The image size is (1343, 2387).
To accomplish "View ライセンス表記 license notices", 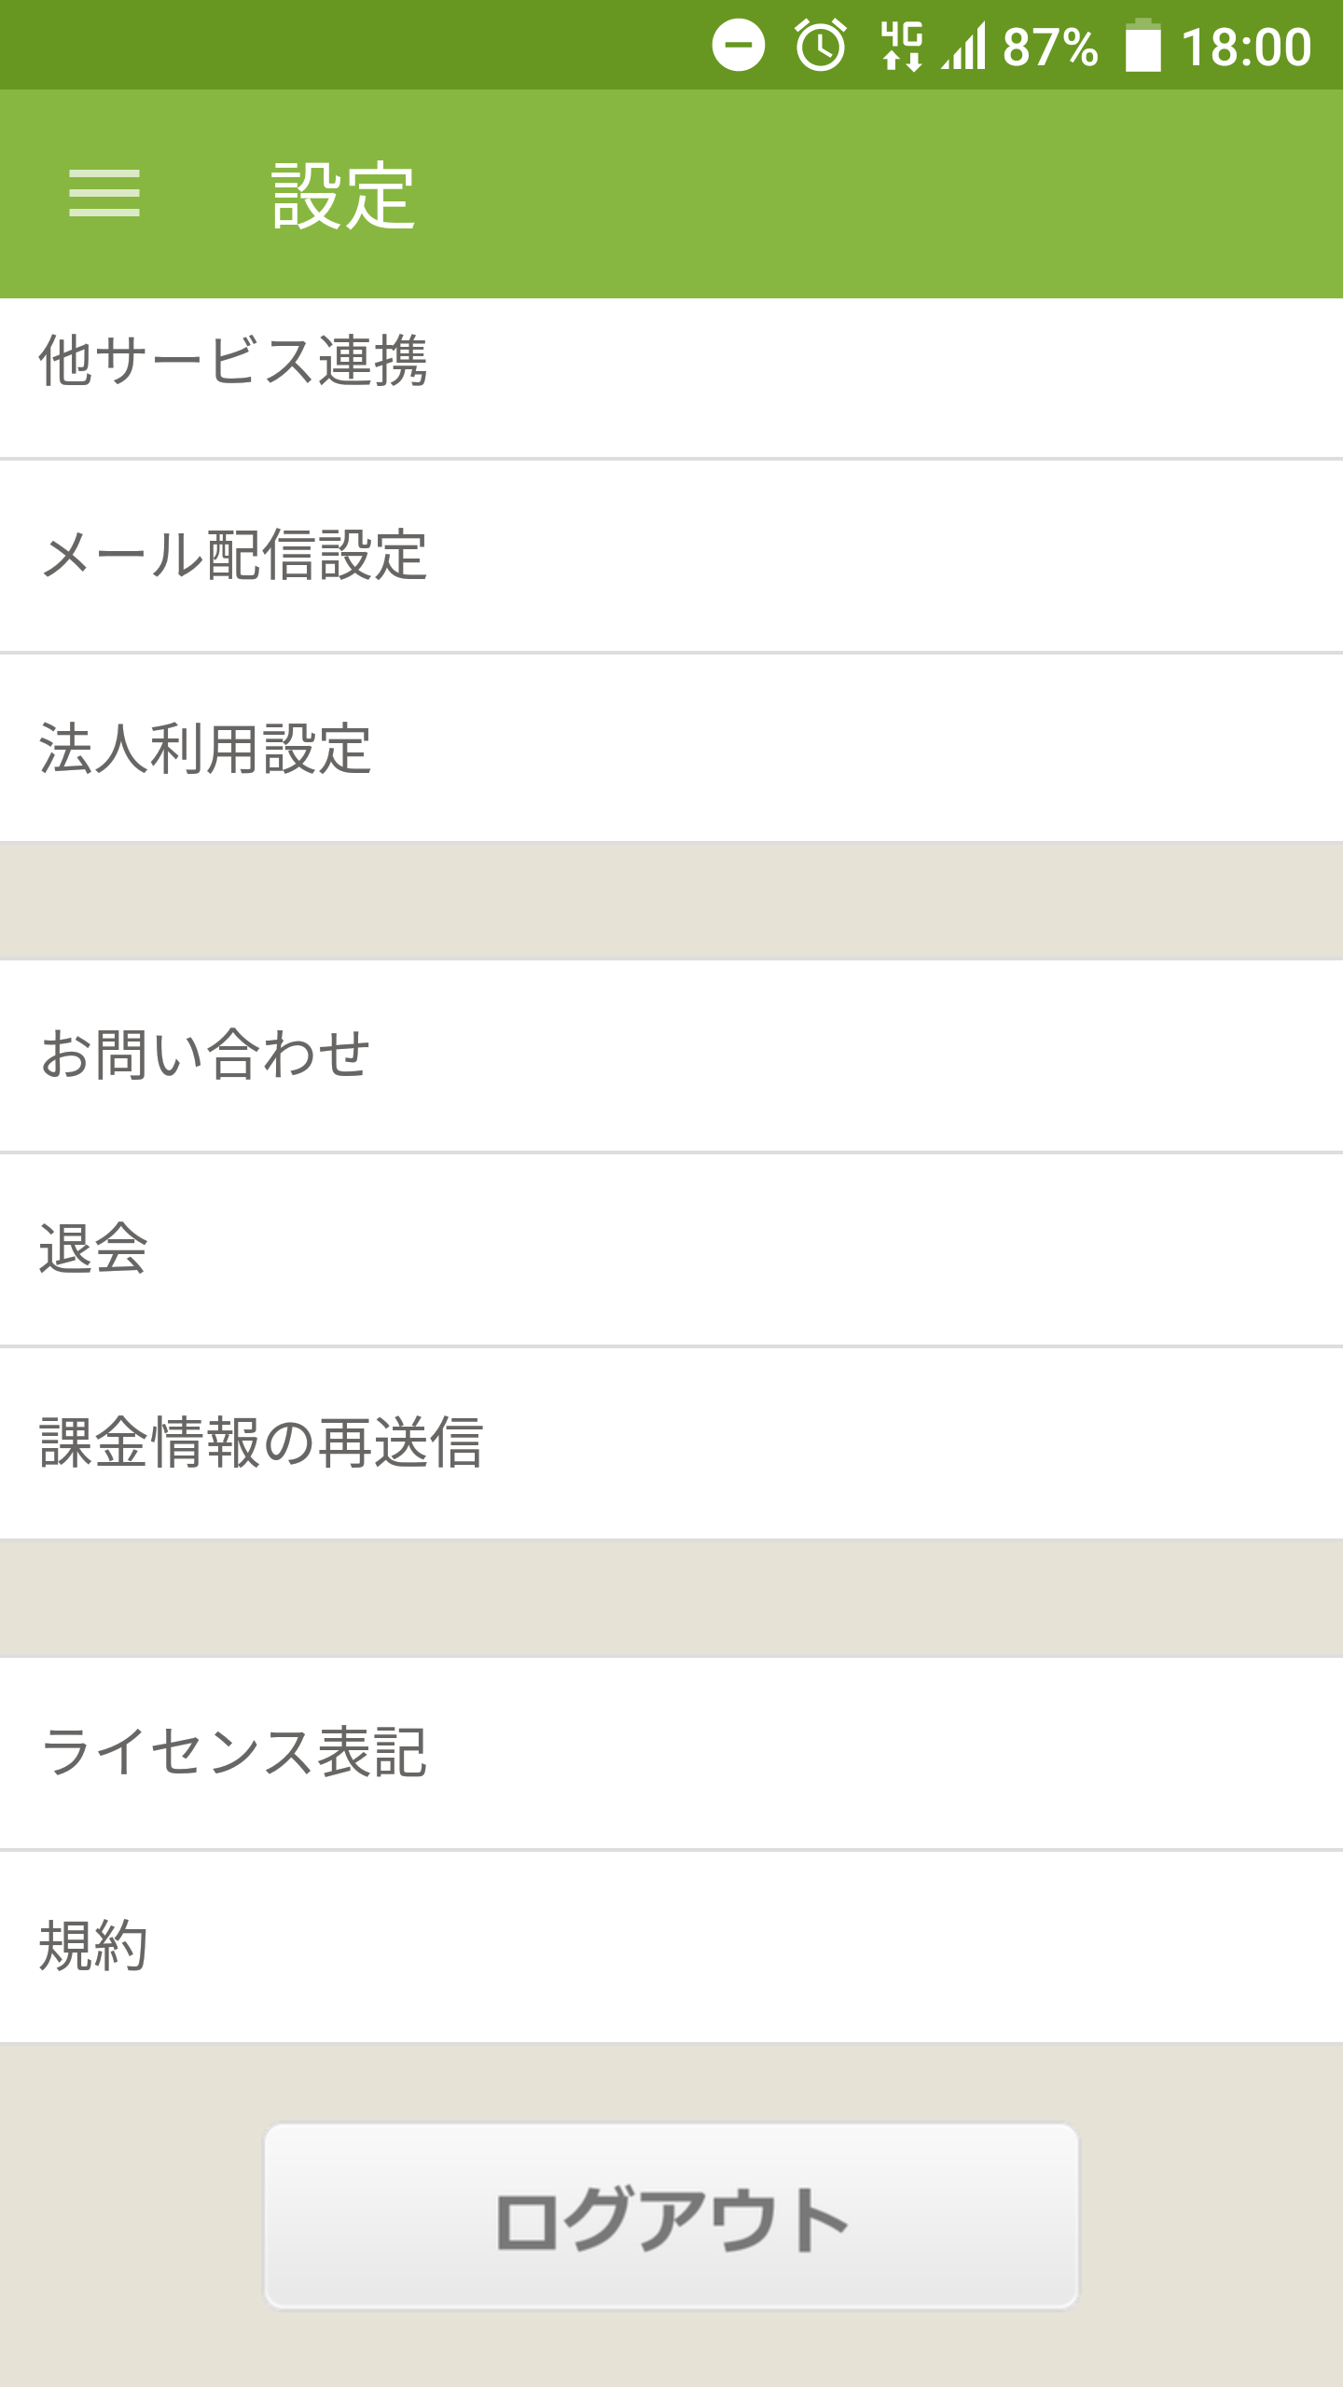I will [671, 1752].
